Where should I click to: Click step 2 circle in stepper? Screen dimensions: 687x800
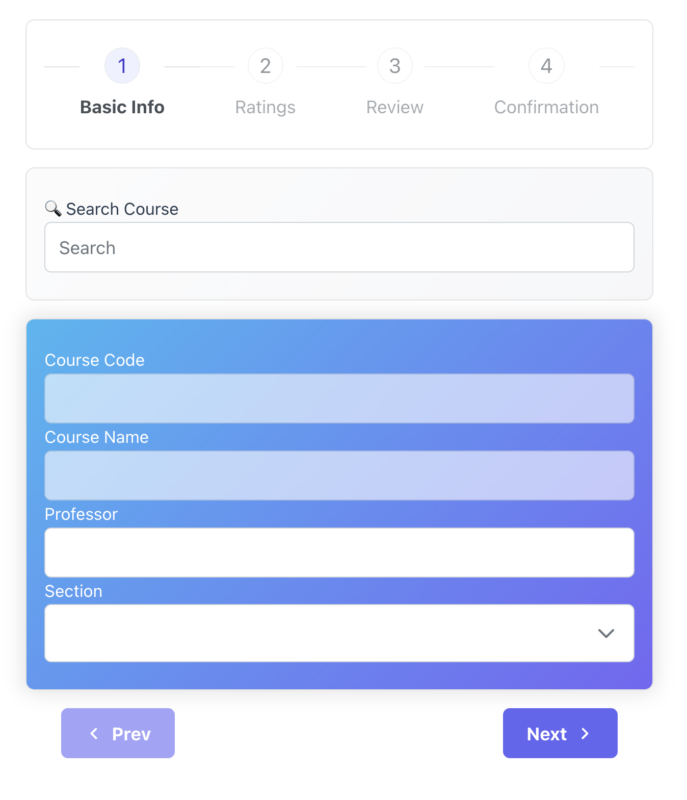coord(265,66)
